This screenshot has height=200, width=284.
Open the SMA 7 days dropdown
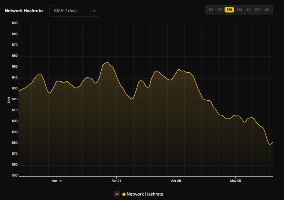point(74,11)
